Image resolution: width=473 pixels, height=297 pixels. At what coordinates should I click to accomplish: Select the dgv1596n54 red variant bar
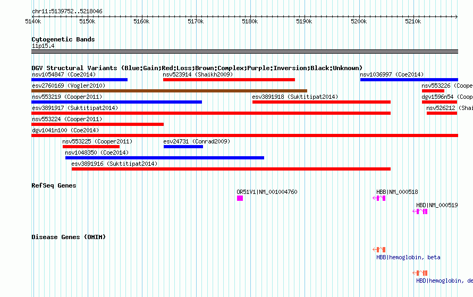coord(440,102)
